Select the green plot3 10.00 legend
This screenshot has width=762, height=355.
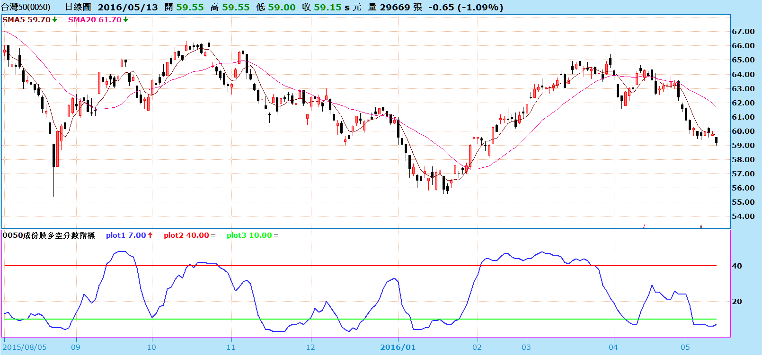[x=249, y=235]
